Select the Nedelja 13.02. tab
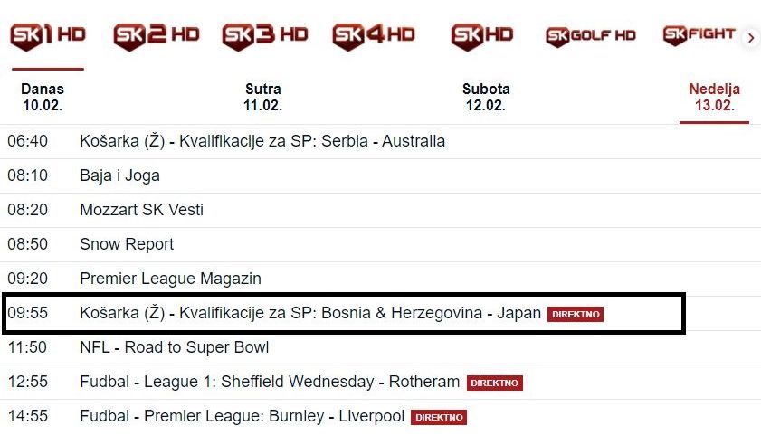 pos(714,97)
